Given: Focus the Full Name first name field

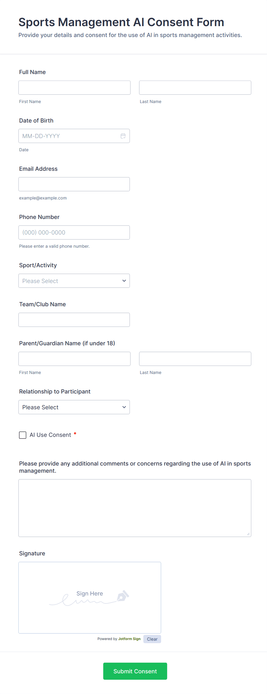Looking at the screenshot, I should (x=74, y=88).
